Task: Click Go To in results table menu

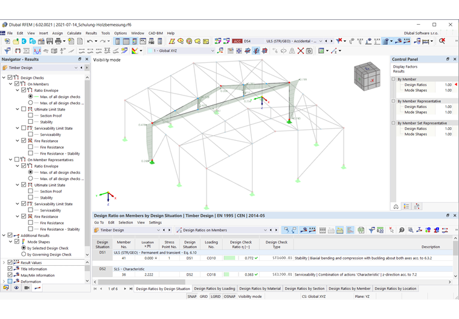Action: point(99,222)
